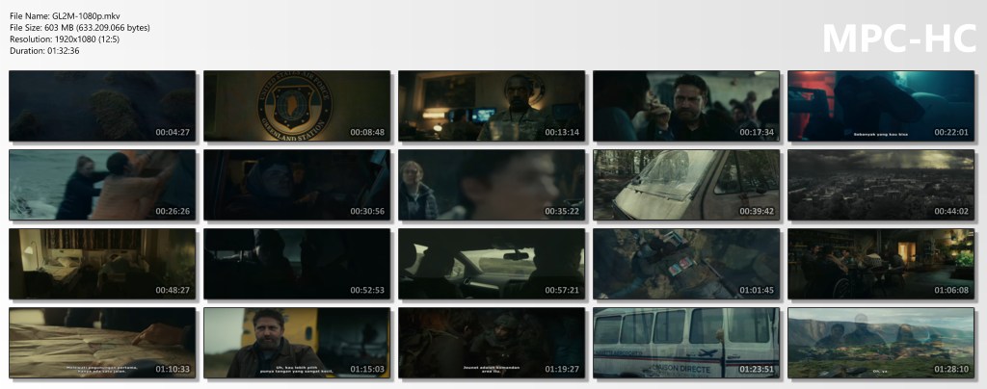Image resolution: width=987 pixels, height=389 pixels.
Task: Click the frame at 00:35:22
Action: 492,185
